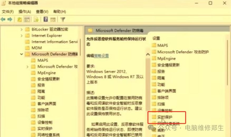Collapse the Microsoft Defender 防病毒 tree node
This screenshot has width=231, height=137.
(22, 54)
